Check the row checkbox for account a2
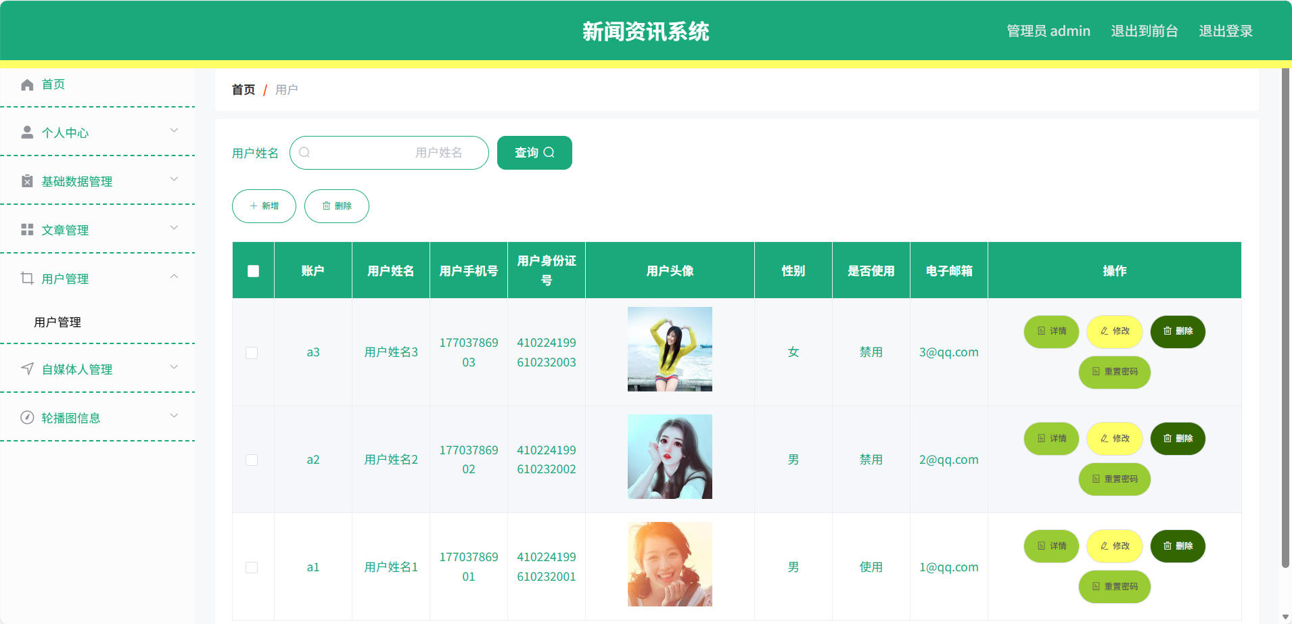1292x624 pixels. point(252,460)
